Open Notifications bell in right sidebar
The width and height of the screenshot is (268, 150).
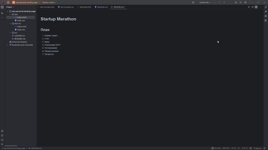265,7
